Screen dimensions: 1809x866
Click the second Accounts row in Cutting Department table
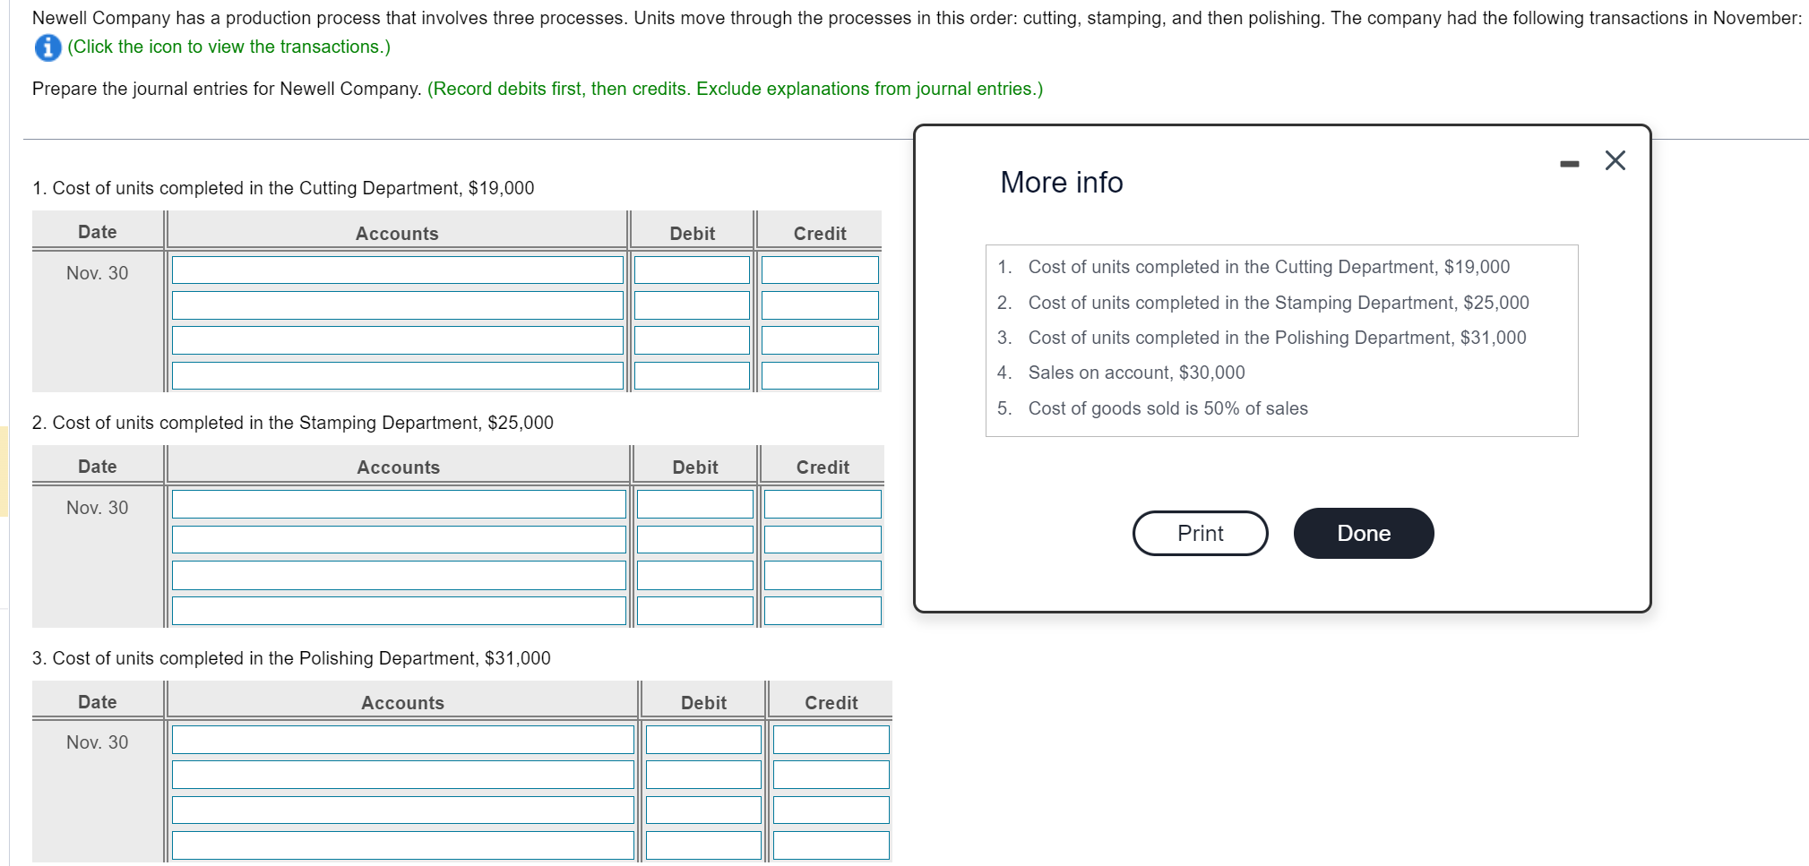[x=397, y=304]
